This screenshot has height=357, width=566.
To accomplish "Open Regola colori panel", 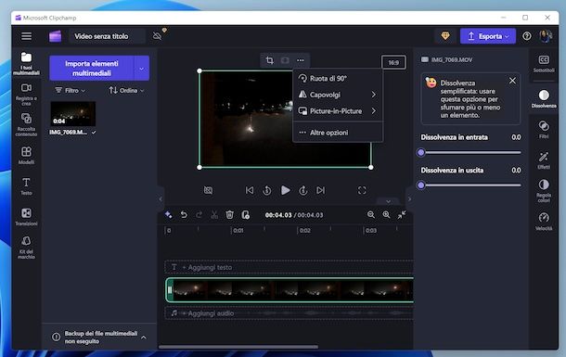I will click(x=544, y=190).
